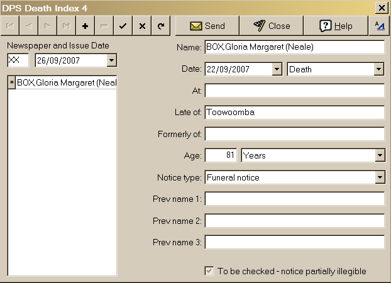Expand the Notice type dropdown
This screenshot has height=283, width=391.
point(379,178)
